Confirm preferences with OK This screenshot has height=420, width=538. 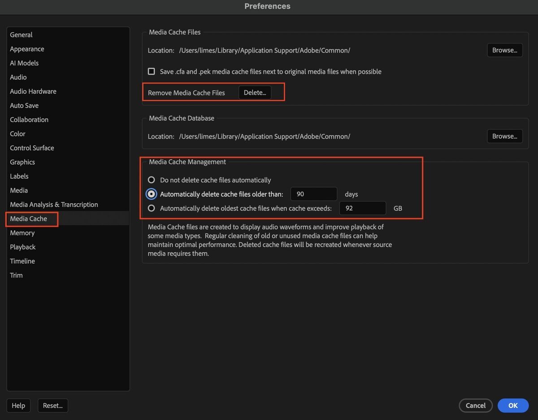tap(513, 405)
